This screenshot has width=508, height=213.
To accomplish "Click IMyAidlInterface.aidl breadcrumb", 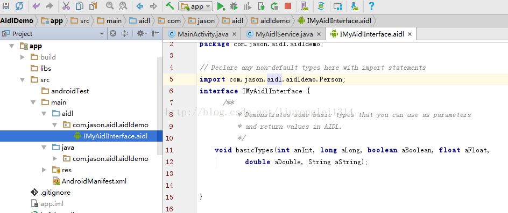I will click(334, 21).
